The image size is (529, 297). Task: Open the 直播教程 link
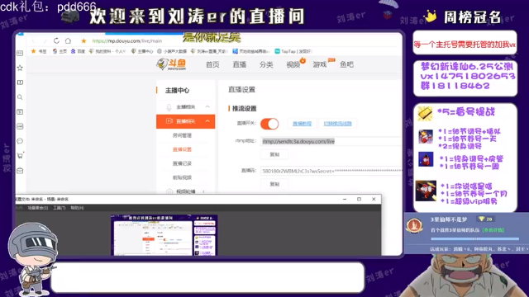click(x=302, y=124)
